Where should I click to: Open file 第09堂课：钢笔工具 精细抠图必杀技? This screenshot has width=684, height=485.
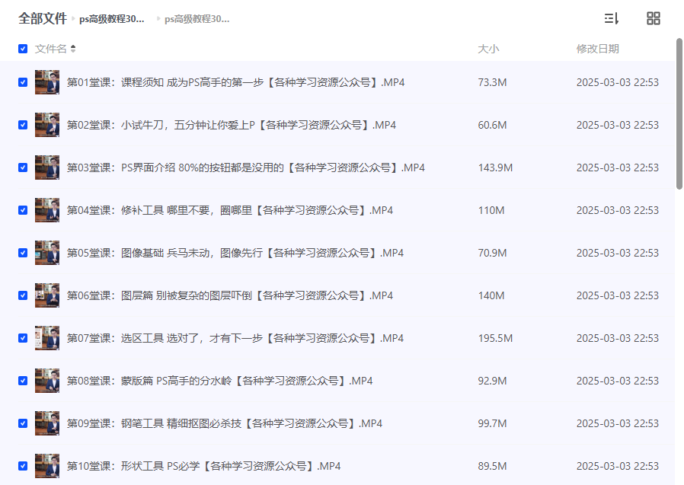tap(224, 423)
